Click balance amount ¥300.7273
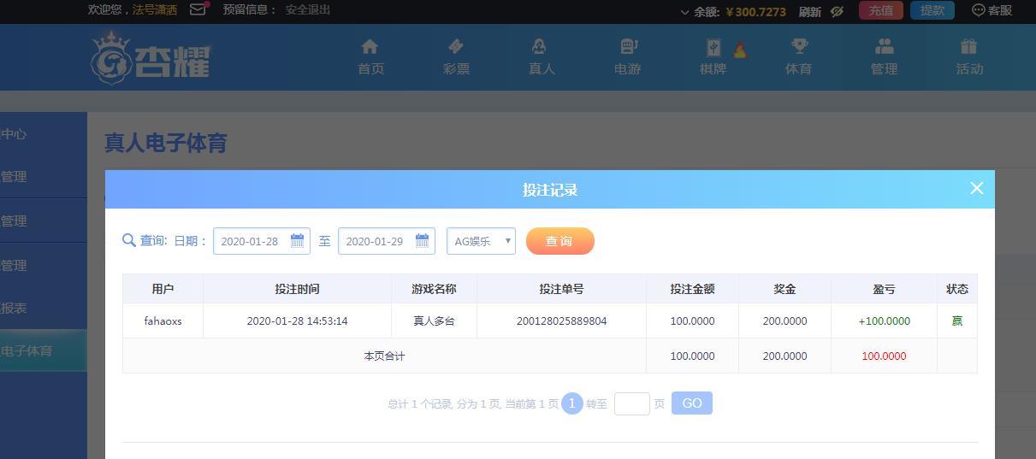Image resolution: width=1036 pixels, height=459 pixels. [755, 11]
